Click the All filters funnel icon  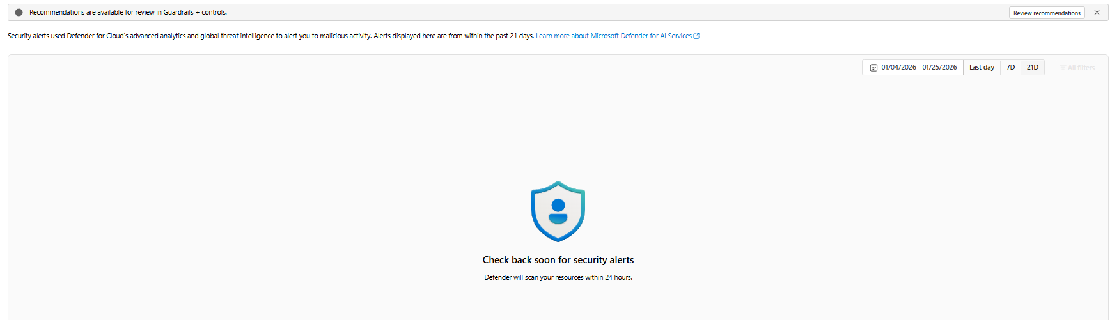coord(1063,68)
